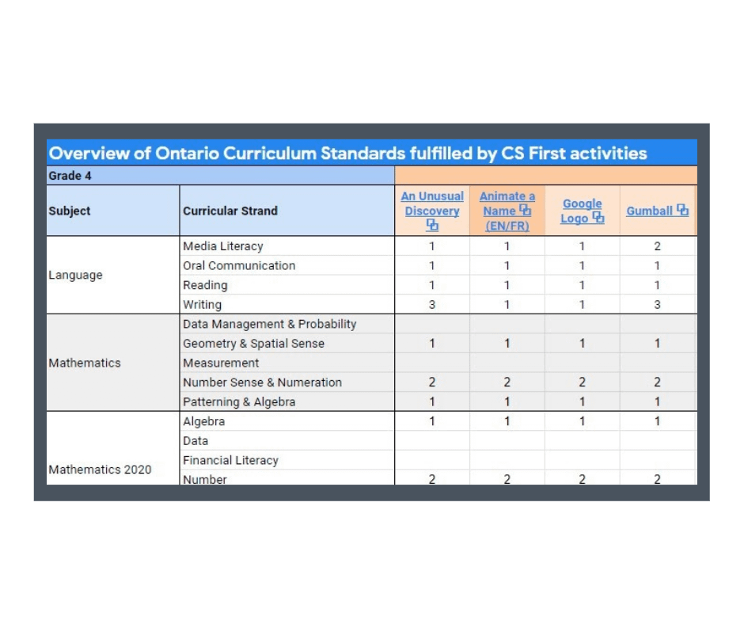Click Google Logo value in Writing row
This screenshot has height=624, width=744.
[582, 304]
